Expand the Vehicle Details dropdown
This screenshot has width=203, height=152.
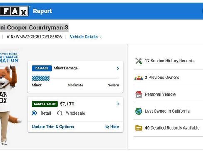86,37
